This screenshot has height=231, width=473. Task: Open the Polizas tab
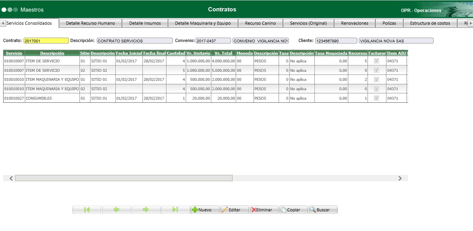389,23
